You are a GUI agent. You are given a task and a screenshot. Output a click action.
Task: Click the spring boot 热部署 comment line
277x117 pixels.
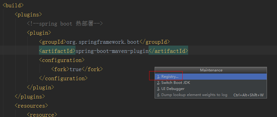click(x=65, y=23)
